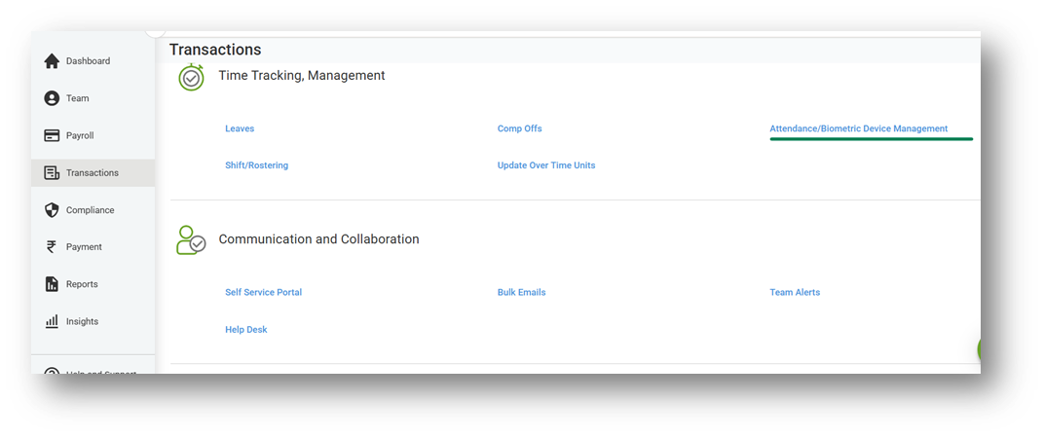Click the Reports document icon

[52, 284]
